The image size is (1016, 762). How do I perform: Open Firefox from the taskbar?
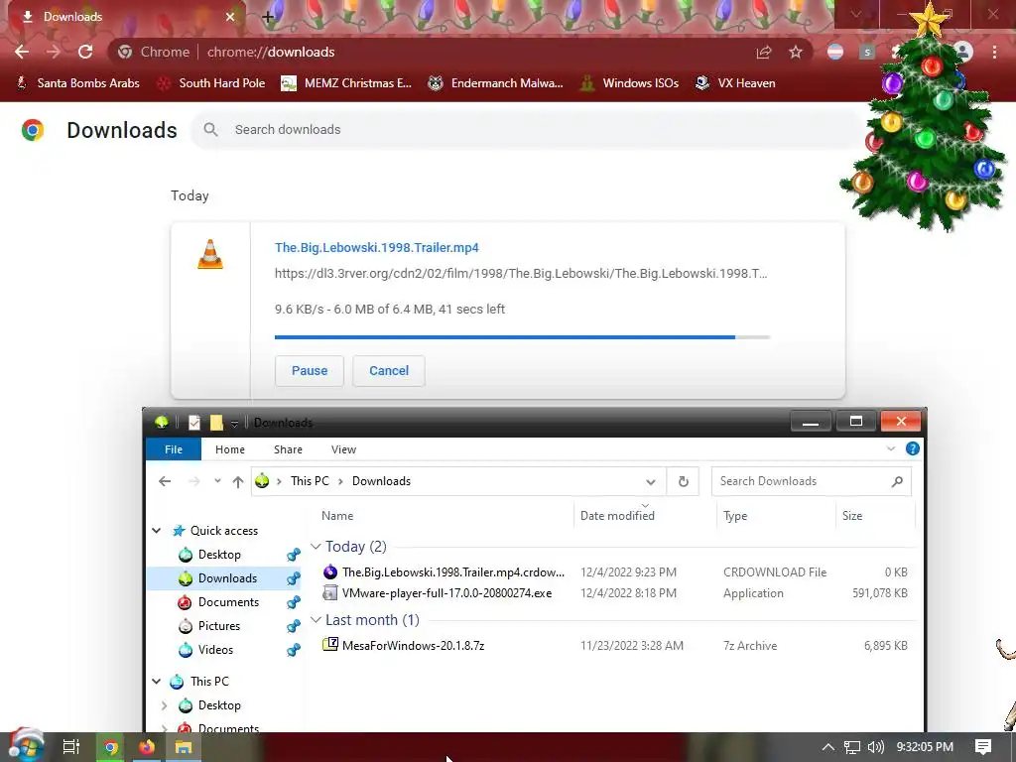(x=147, y=747)
